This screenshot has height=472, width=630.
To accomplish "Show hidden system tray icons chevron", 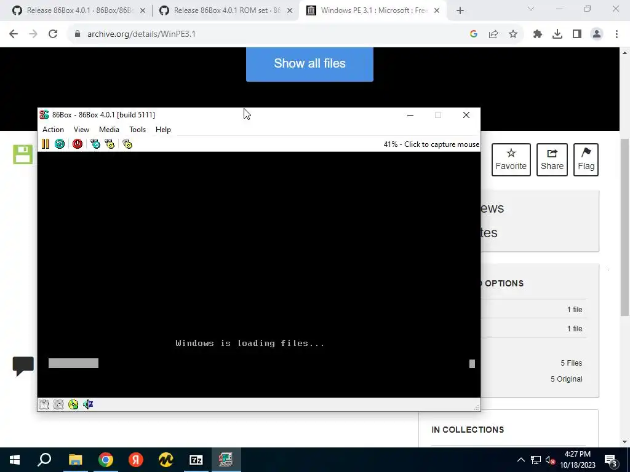I will pos(520,460).
